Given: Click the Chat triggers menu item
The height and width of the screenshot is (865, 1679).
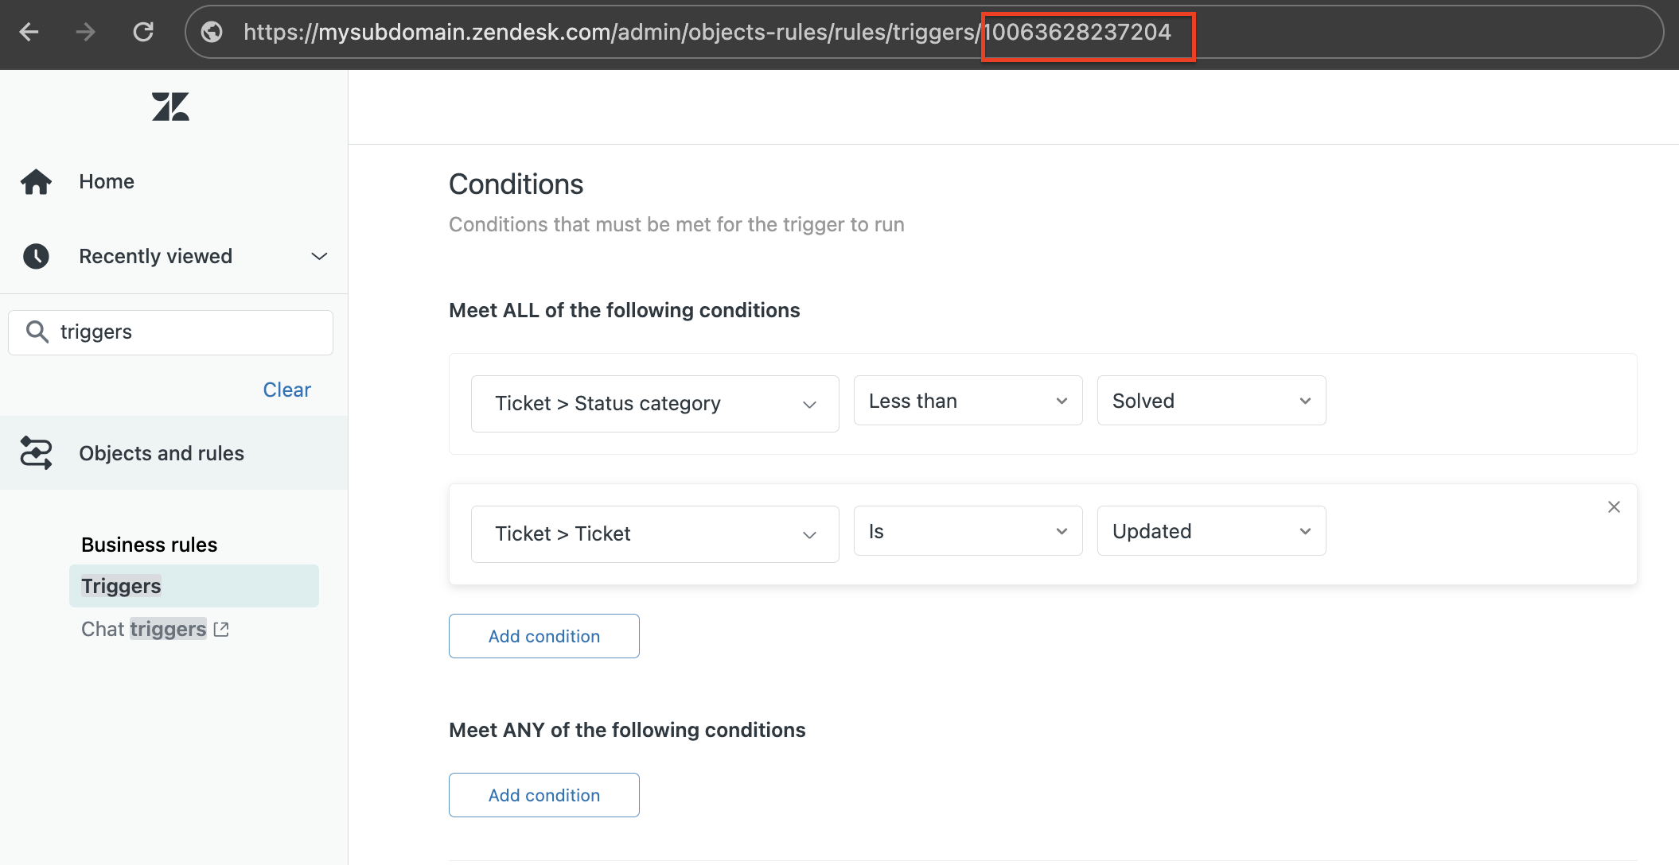Looking at the screenshot, I should [157, 629].
